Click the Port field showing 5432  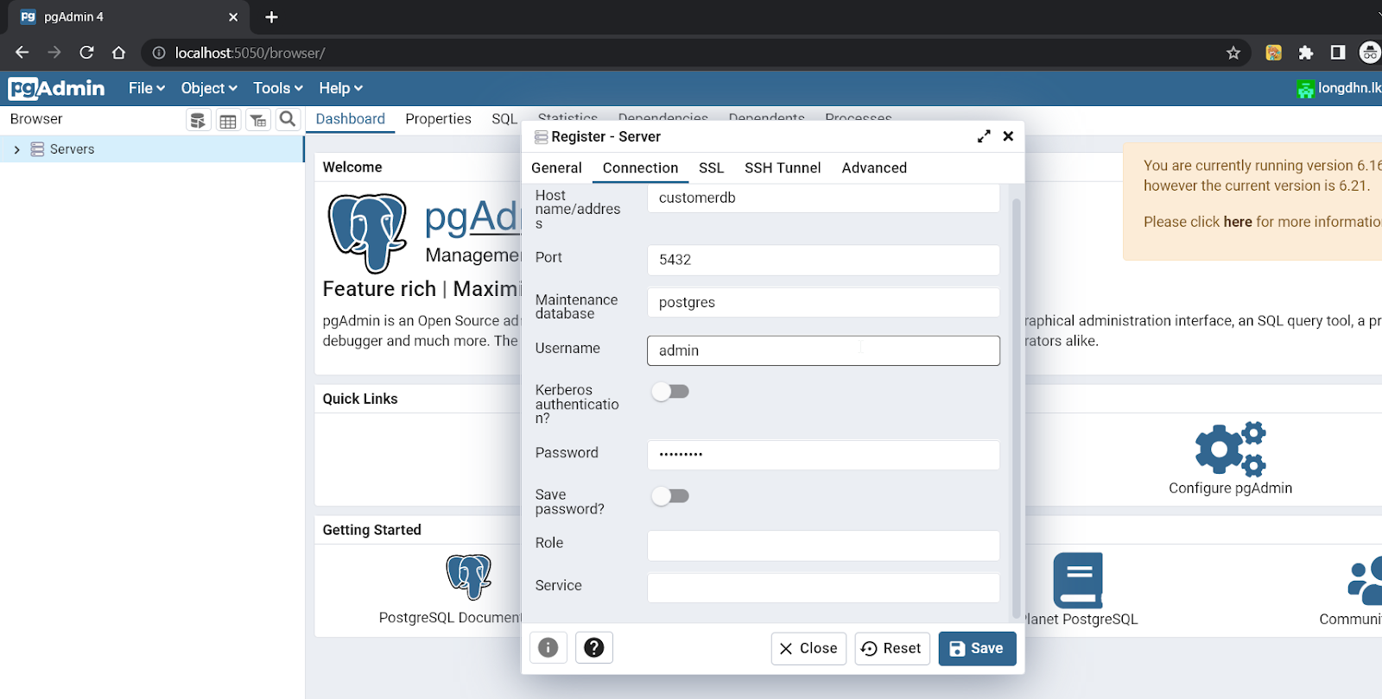point(823,260)
